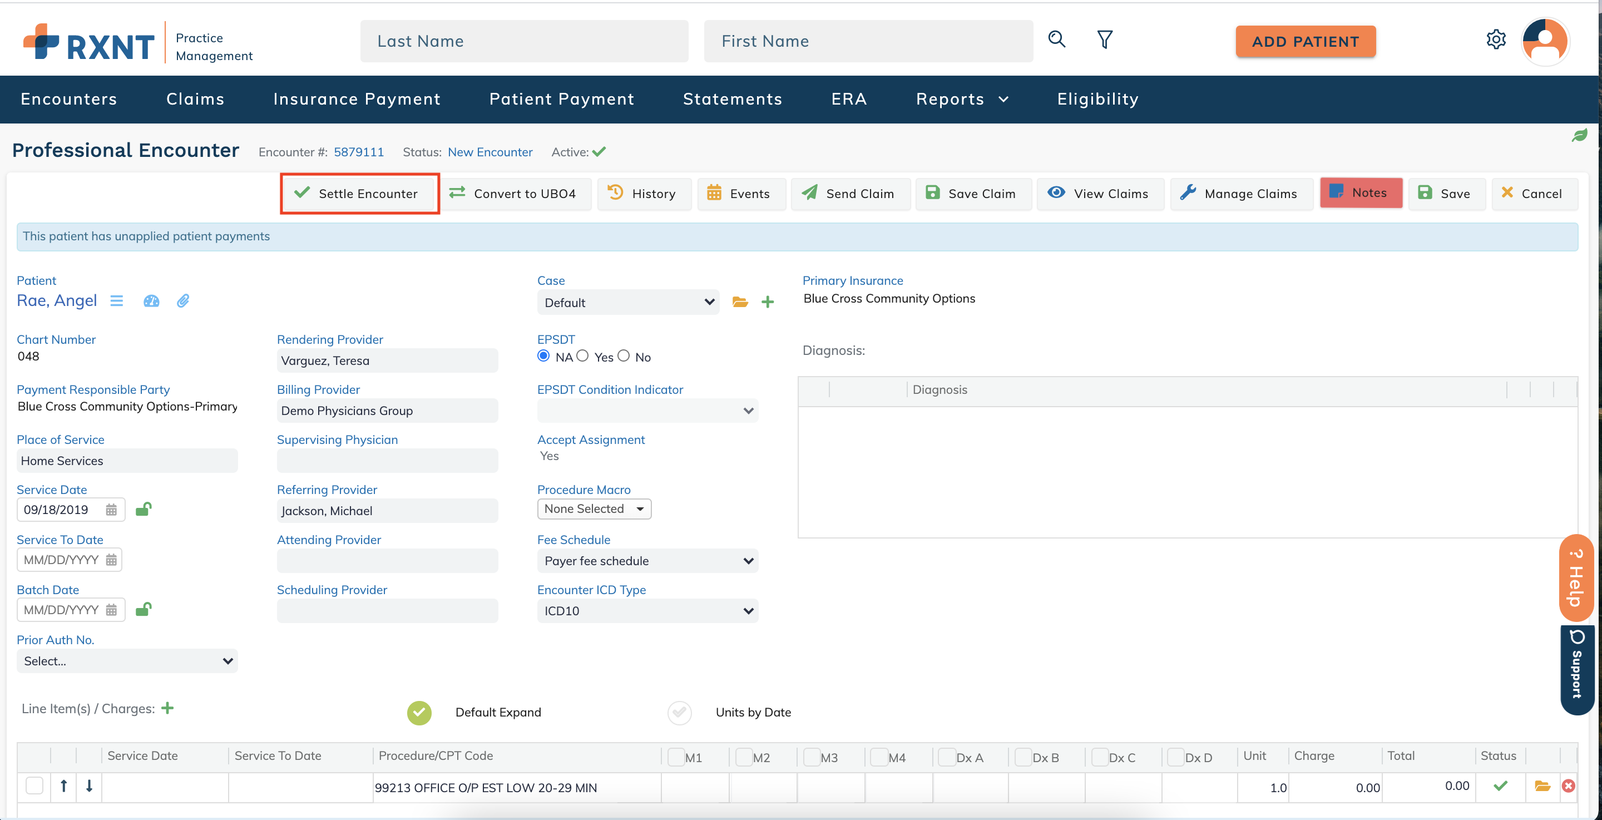1602x820 pixels.
Task: Check the M1 column checkbox
Action: pyautogui.click(x=676, y=757)
